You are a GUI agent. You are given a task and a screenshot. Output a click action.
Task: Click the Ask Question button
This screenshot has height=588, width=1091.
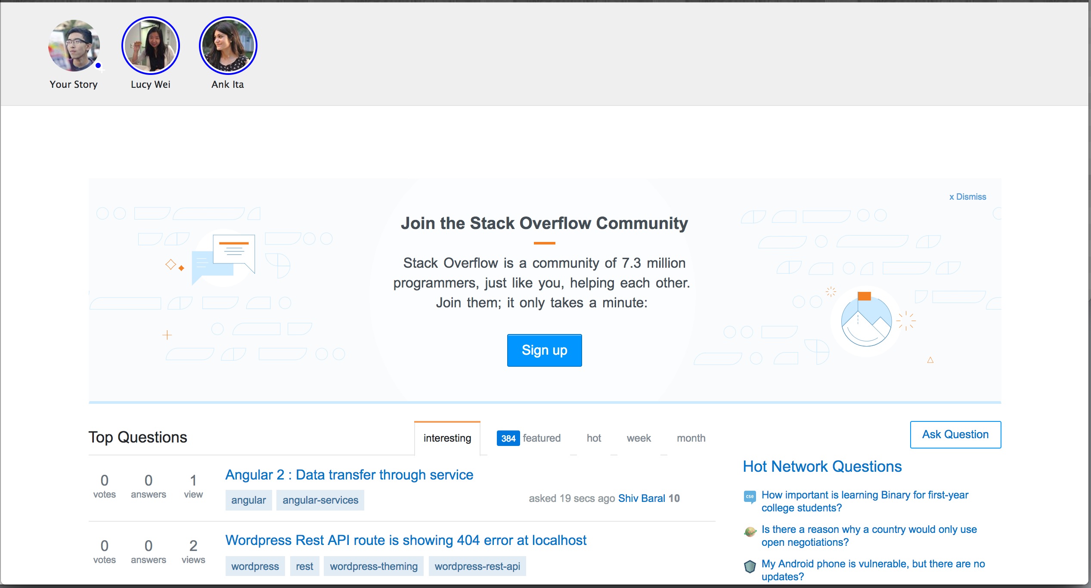(955, 435)
